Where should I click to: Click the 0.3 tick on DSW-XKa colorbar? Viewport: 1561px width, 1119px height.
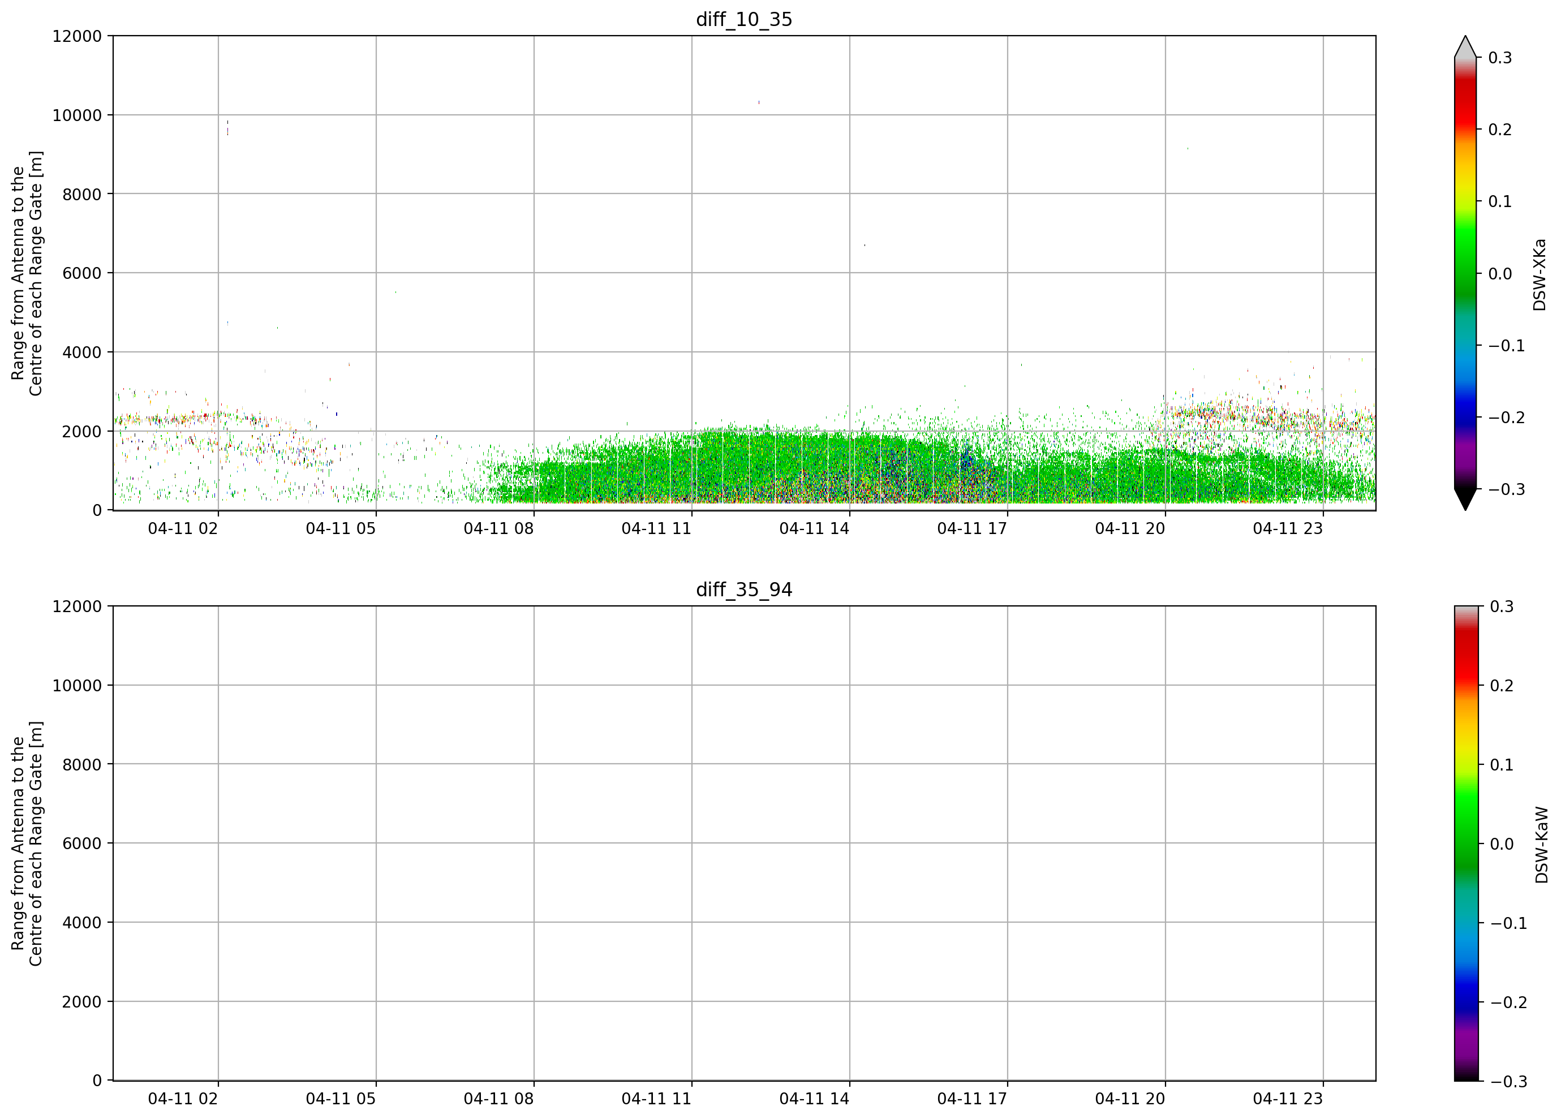[x=1500, y=58]
